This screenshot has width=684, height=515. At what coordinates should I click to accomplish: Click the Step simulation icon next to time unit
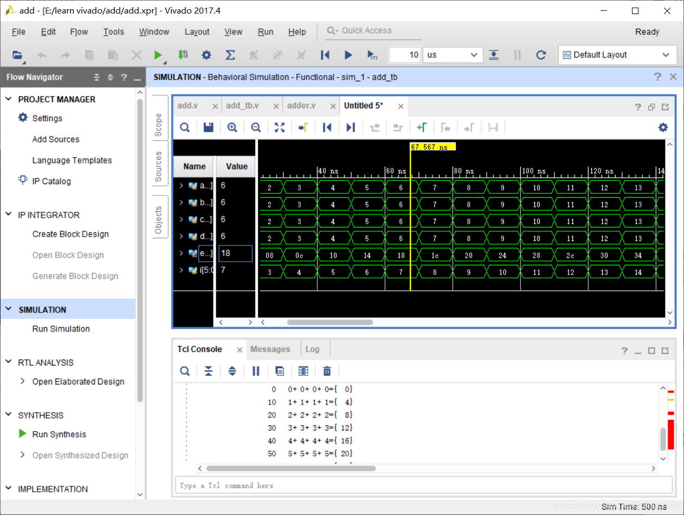(x=494, y=55)
